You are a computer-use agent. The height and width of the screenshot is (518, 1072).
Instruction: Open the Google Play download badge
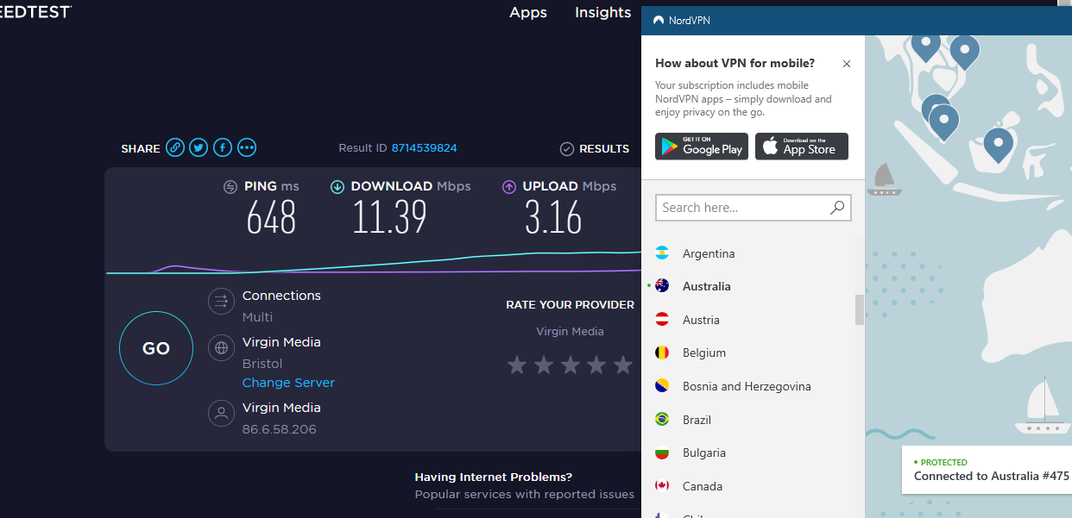702,147
